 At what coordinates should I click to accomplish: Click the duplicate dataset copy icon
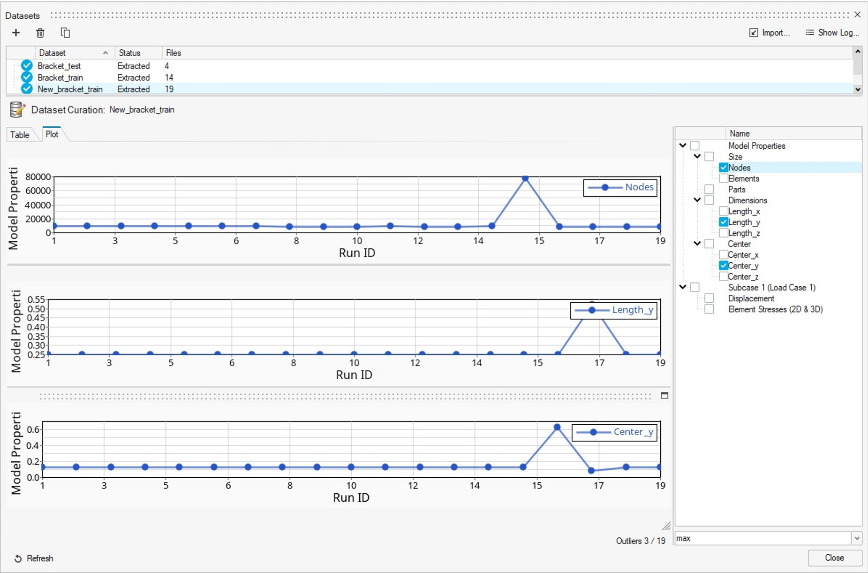65,33
